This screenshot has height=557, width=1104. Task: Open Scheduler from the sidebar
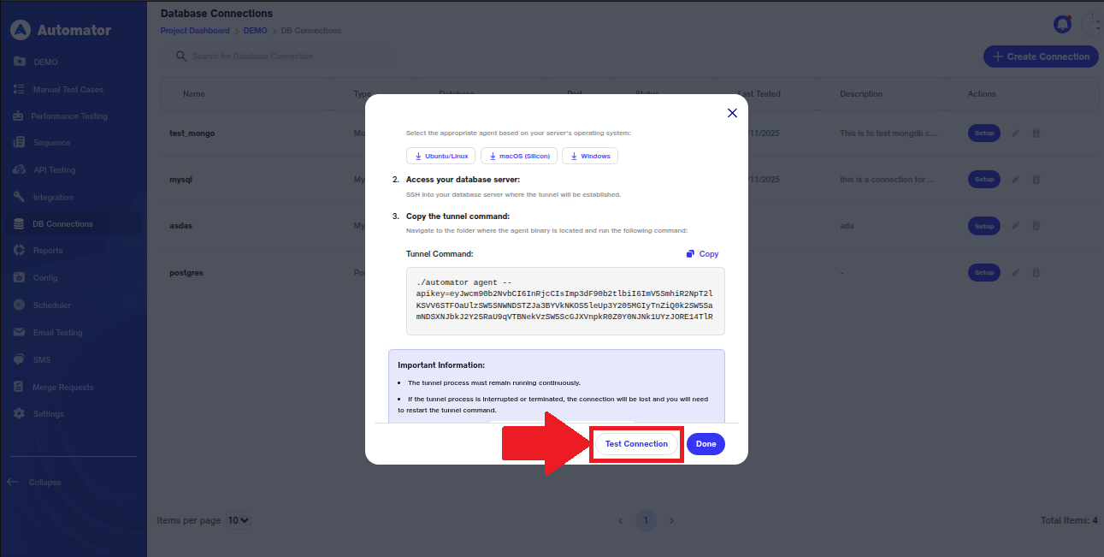(51, 305)
